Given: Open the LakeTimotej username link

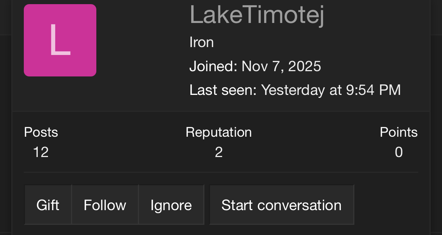Looking at the screenshot, I should (x=257, y=15).
